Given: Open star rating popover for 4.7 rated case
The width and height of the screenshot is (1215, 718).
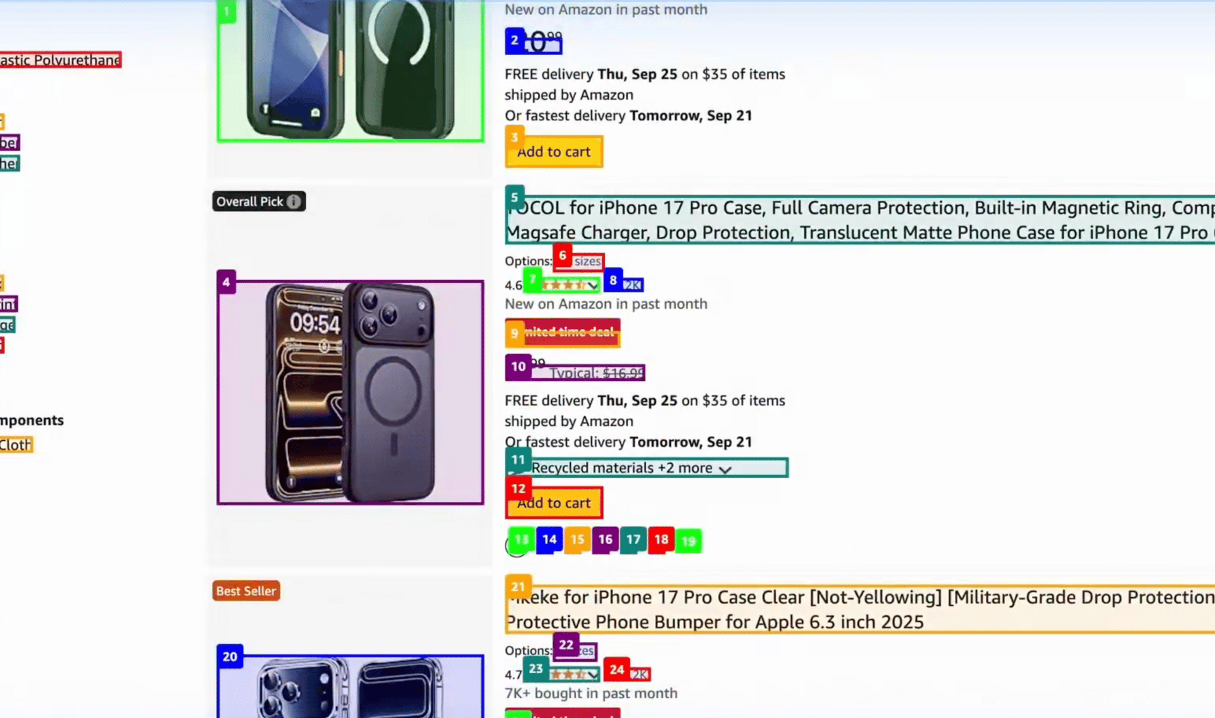Looking at the screenshot, I should click(x=573, y=674).
